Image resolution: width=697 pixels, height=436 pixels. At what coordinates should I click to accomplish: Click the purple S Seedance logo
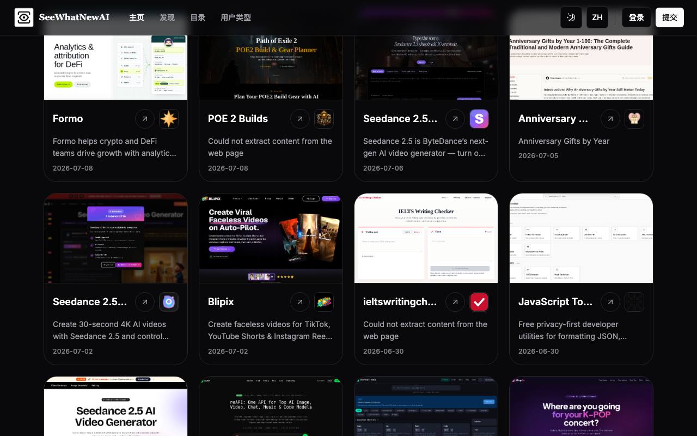(x=479, y=119)
